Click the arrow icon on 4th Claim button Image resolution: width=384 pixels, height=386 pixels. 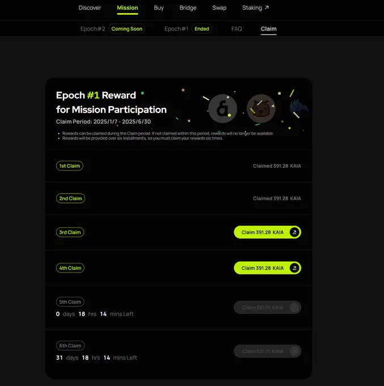pyautogui.click(x=294, y=268)
